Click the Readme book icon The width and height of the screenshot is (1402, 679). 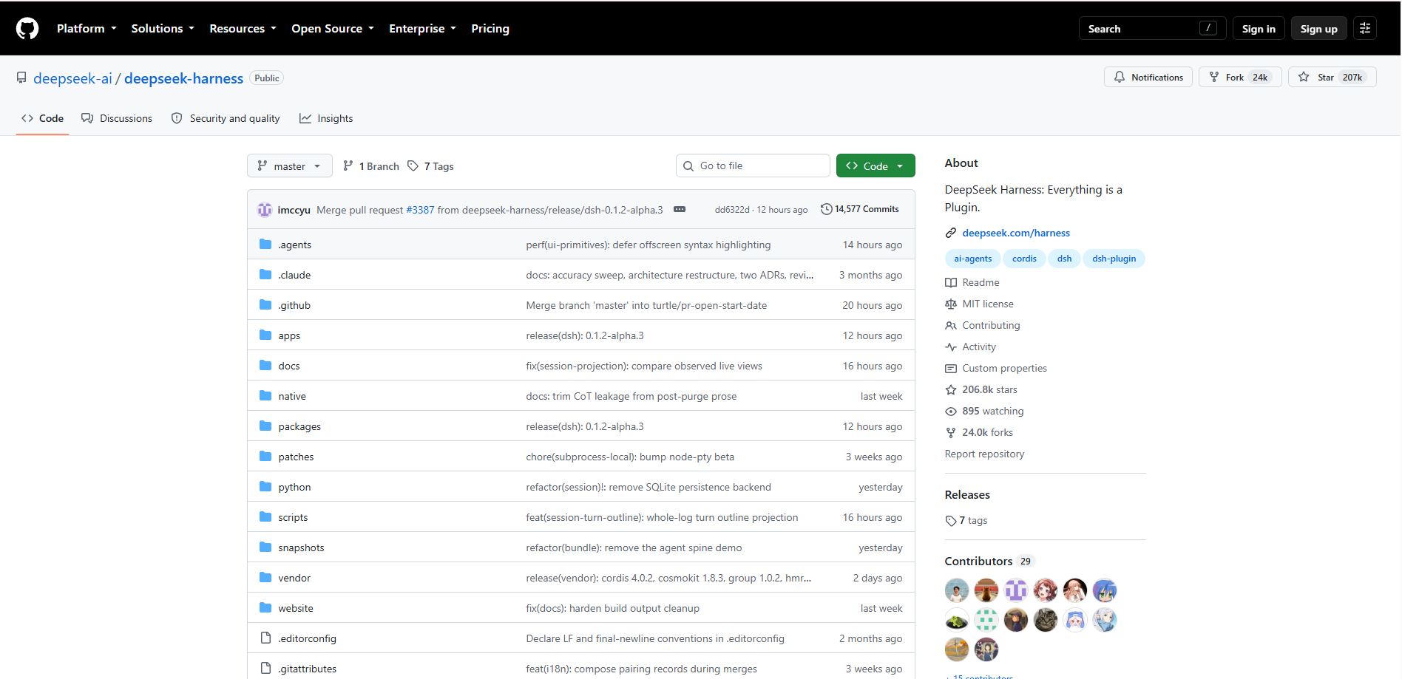pos(951,283)
